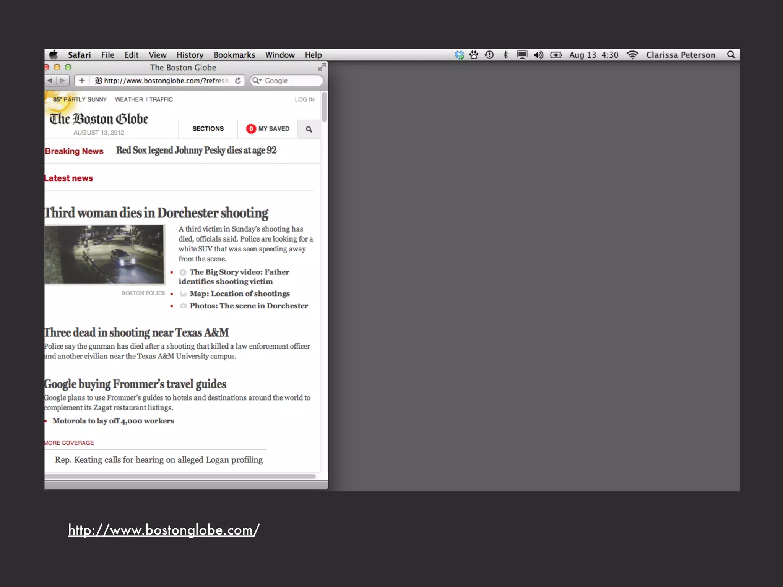
Task: Open the MY SAVED articles panel
Action: [268, 129]
